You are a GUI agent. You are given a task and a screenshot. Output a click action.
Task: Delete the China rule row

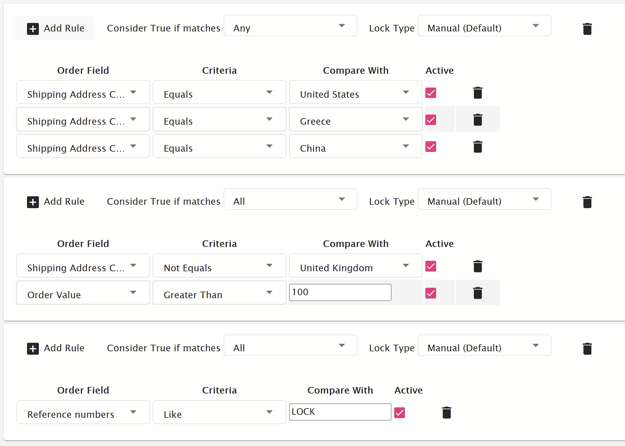point(478,147)
